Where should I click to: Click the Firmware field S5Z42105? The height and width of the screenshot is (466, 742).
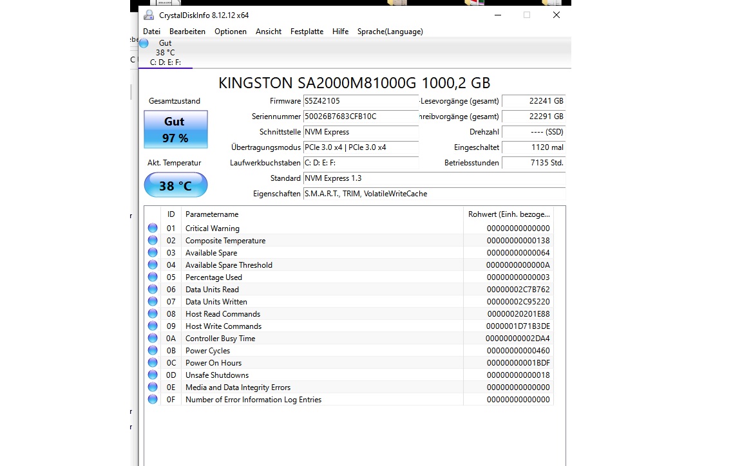tap(361, 101)
